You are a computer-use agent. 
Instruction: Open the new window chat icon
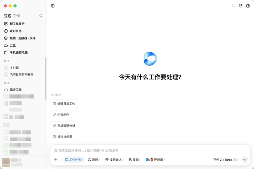click(x=241, y=6)
